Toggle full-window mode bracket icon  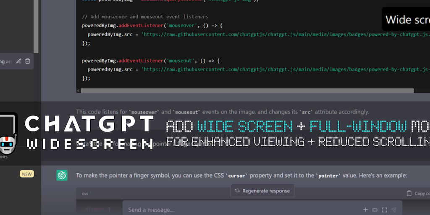point(385,210)
